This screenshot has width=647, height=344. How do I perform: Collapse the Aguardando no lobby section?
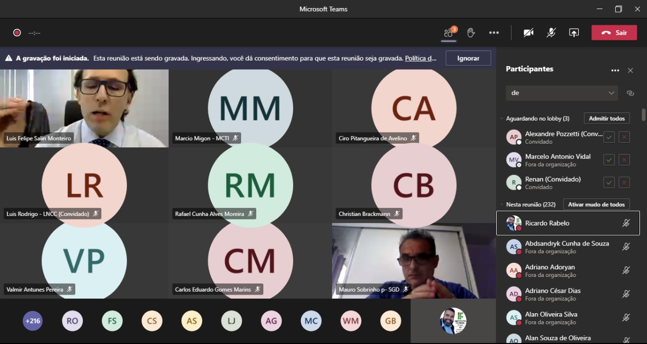point(501,119)
